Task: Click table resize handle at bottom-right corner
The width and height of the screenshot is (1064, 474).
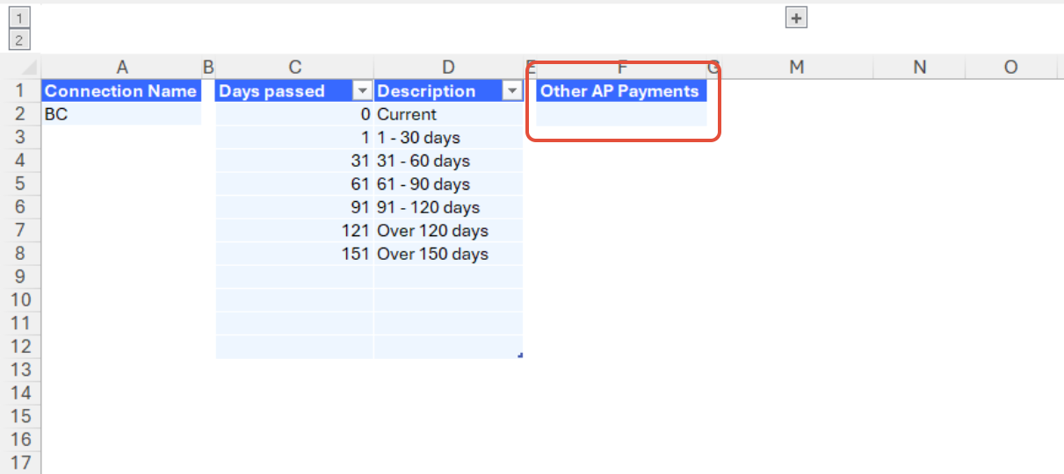Action: click(521, 355)
